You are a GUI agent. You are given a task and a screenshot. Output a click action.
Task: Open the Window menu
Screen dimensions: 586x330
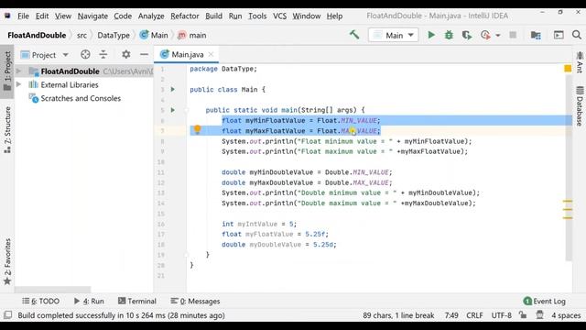pyautogui.click(x=307, y=16)
